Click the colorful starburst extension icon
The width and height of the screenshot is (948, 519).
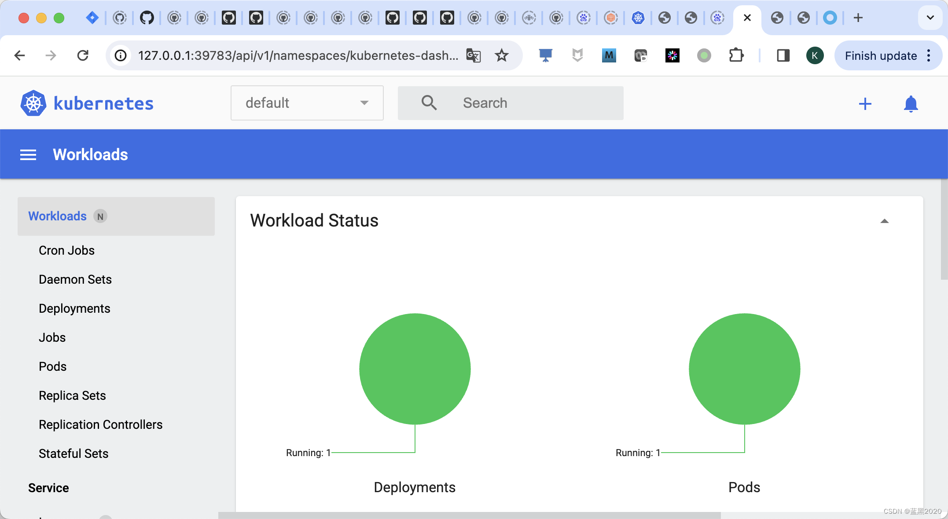click(x=672, y=55)
